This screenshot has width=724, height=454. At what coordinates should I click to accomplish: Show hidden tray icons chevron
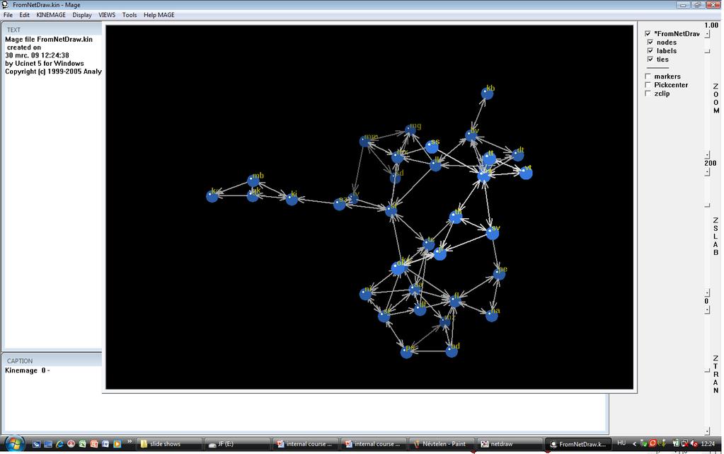tap(634, 444)
